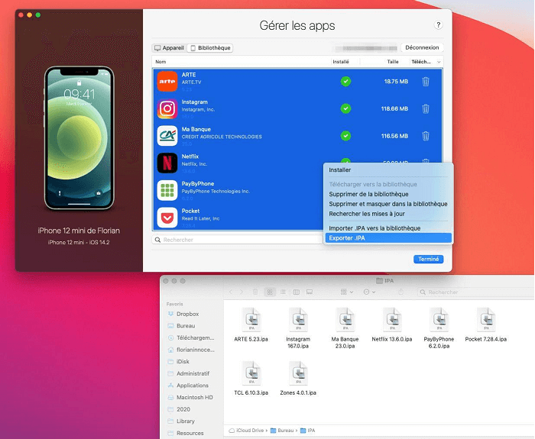535x439 pixels.
Task: Toggle Instagram installed checkmark
Action: [x=345, y=108]
